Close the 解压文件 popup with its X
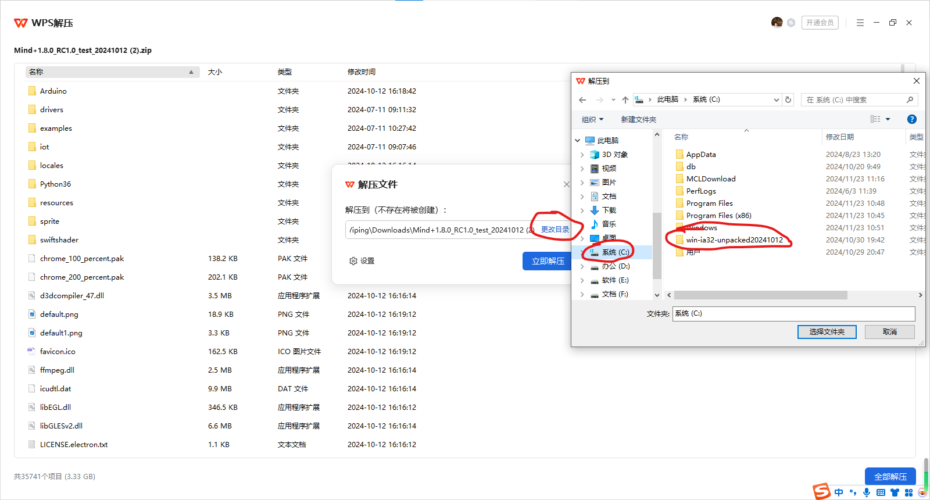 567,184
